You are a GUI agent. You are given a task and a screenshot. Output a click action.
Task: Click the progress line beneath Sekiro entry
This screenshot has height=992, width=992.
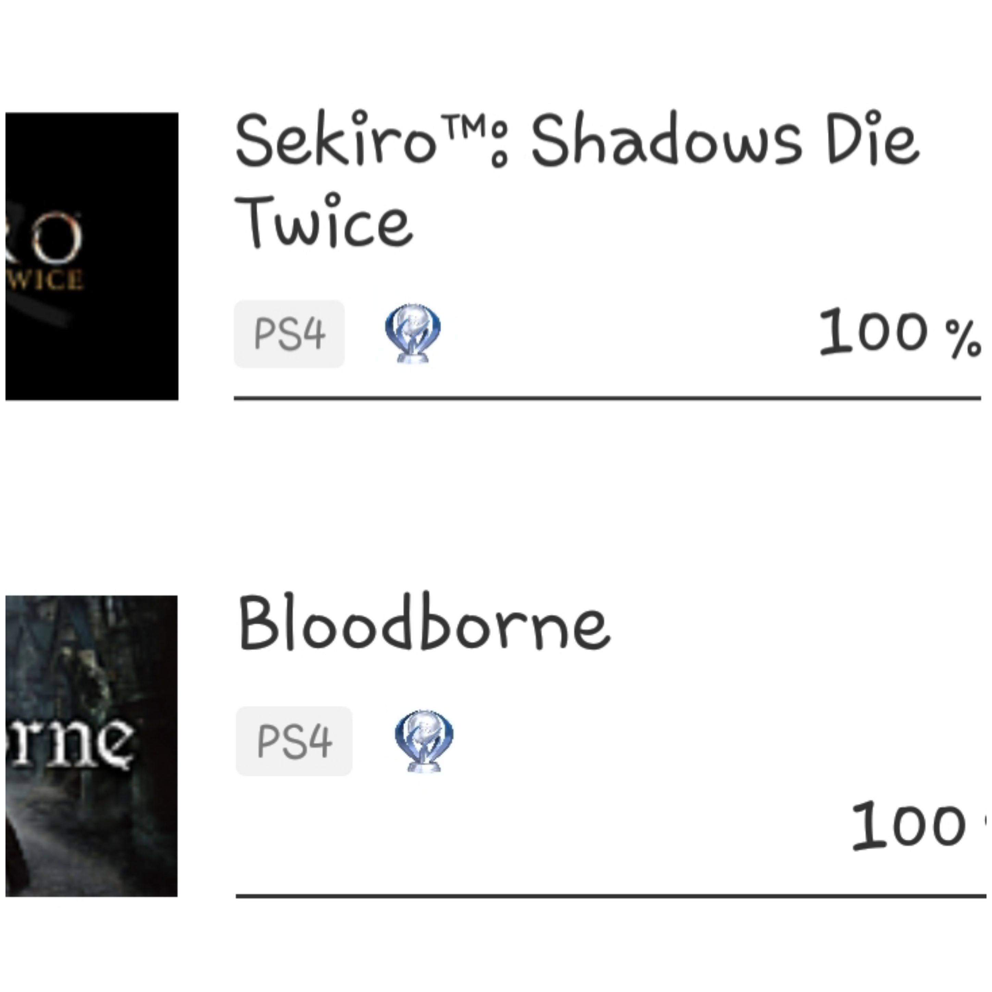607,397
